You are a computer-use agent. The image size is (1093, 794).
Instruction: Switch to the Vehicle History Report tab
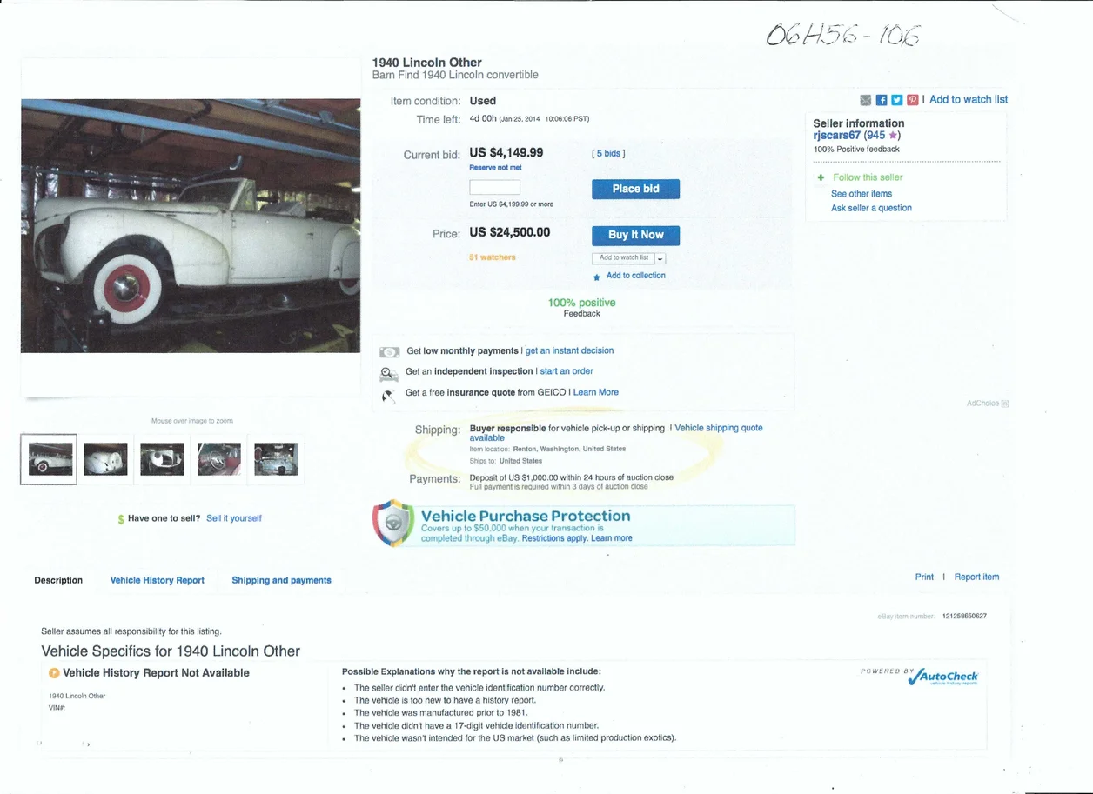[158, 580]
